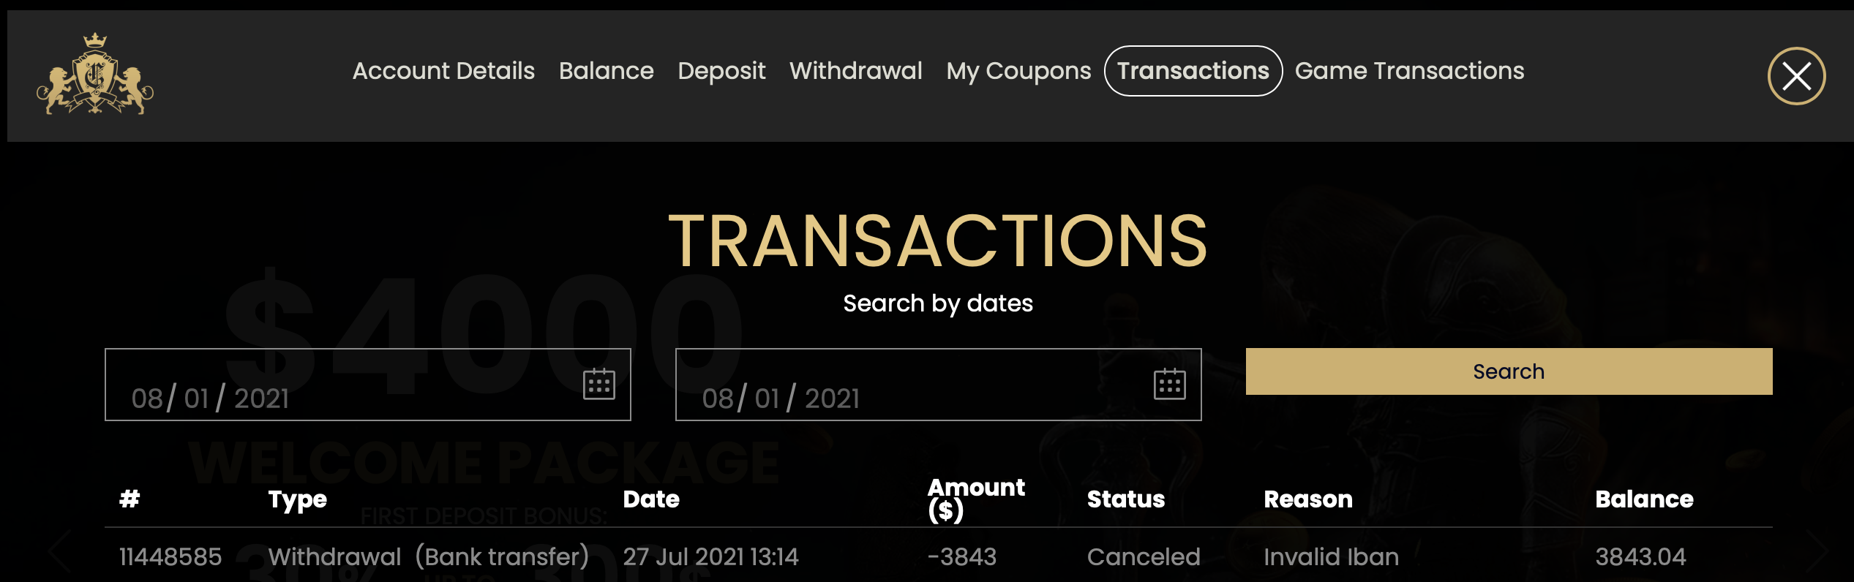Open the Account Details tab

tap(443, 71)
